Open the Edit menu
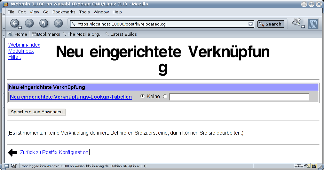 pyautogui.click(x=22, y=12)
